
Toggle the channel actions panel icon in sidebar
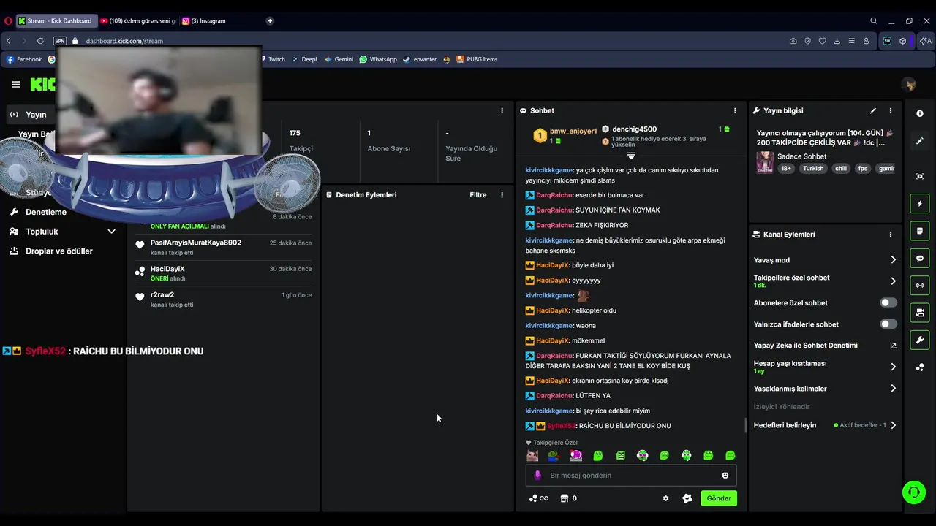tap(920, 313)
